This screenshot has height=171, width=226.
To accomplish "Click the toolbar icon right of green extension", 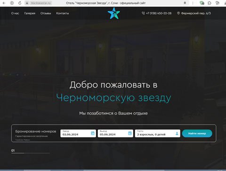I will click(x=210, y=3).
